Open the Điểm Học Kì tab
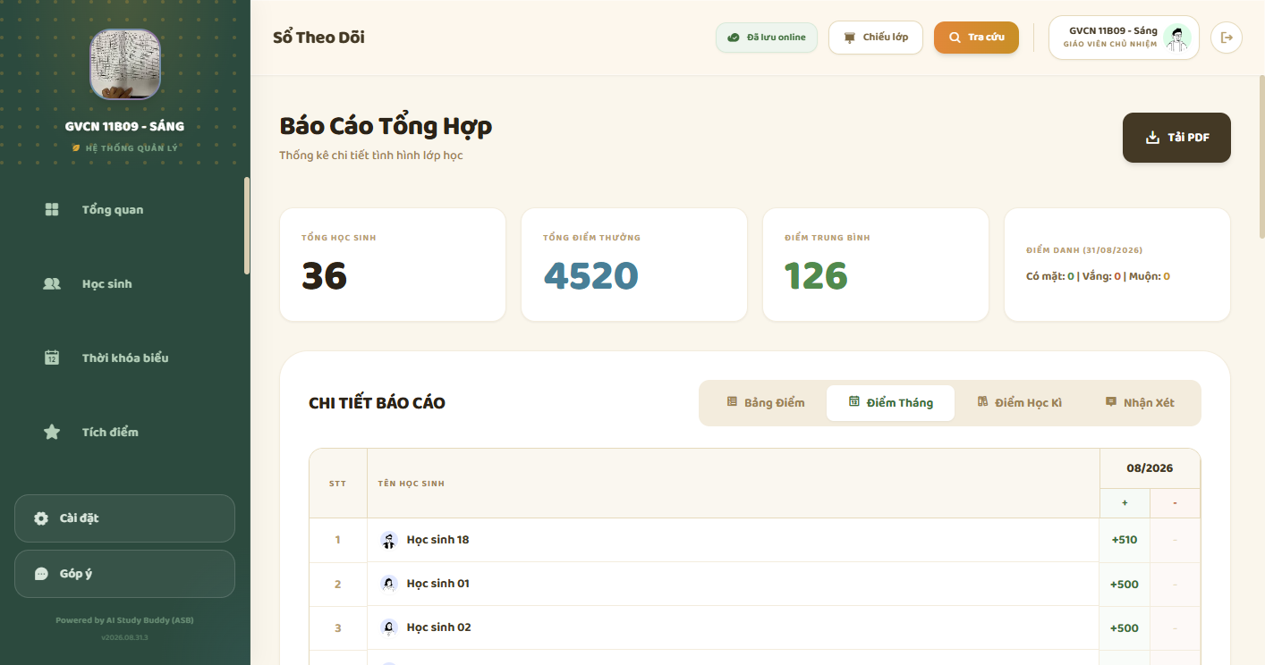Image resolution: width=1265 pixels, height=665 pixels. pos(1020,403)
